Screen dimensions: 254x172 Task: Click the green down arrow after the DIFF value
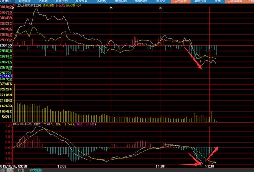(x=53, y=124)
